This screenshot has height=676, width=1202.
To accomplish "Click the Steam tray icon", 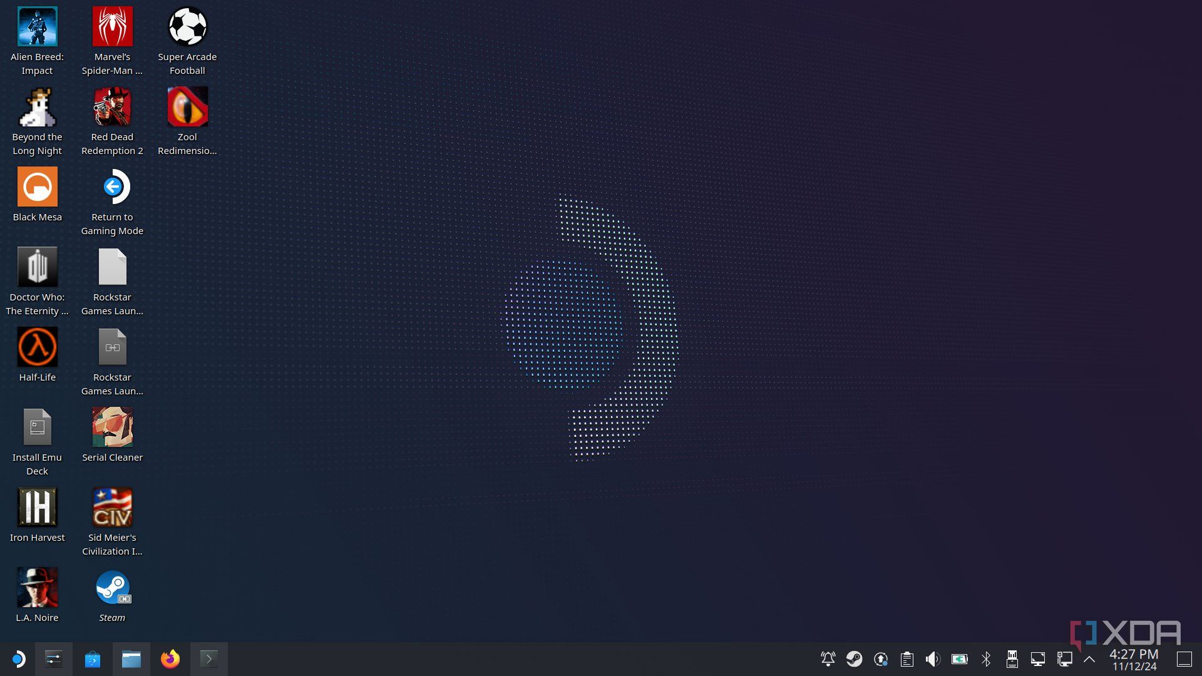I will (x=855, y=659).
